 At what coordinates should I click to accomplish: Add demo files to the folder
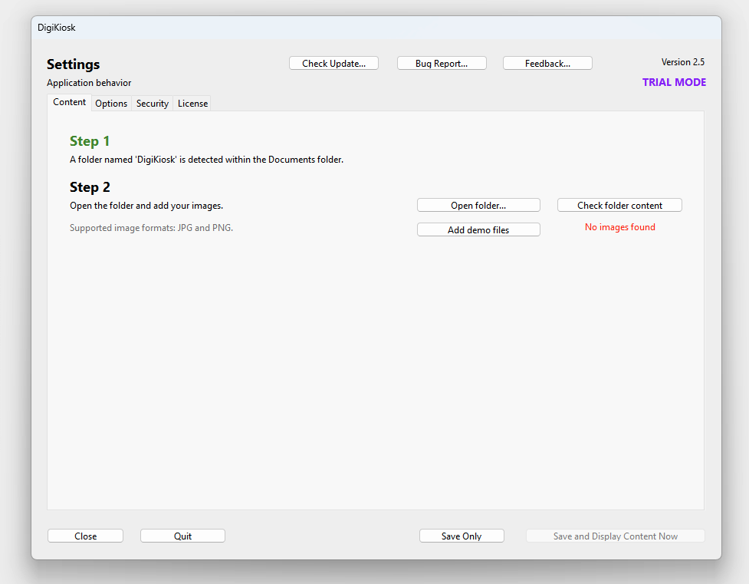478,229
